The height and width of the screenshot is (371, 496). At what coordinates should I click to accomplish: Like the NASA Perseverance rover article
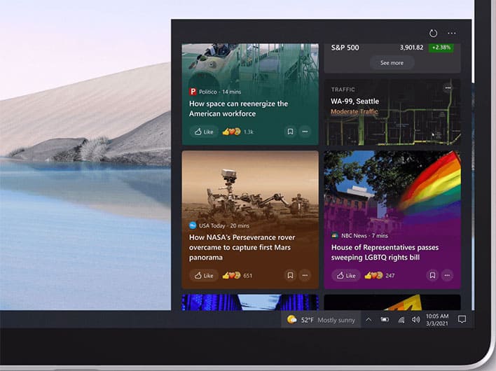coord(204,276)
